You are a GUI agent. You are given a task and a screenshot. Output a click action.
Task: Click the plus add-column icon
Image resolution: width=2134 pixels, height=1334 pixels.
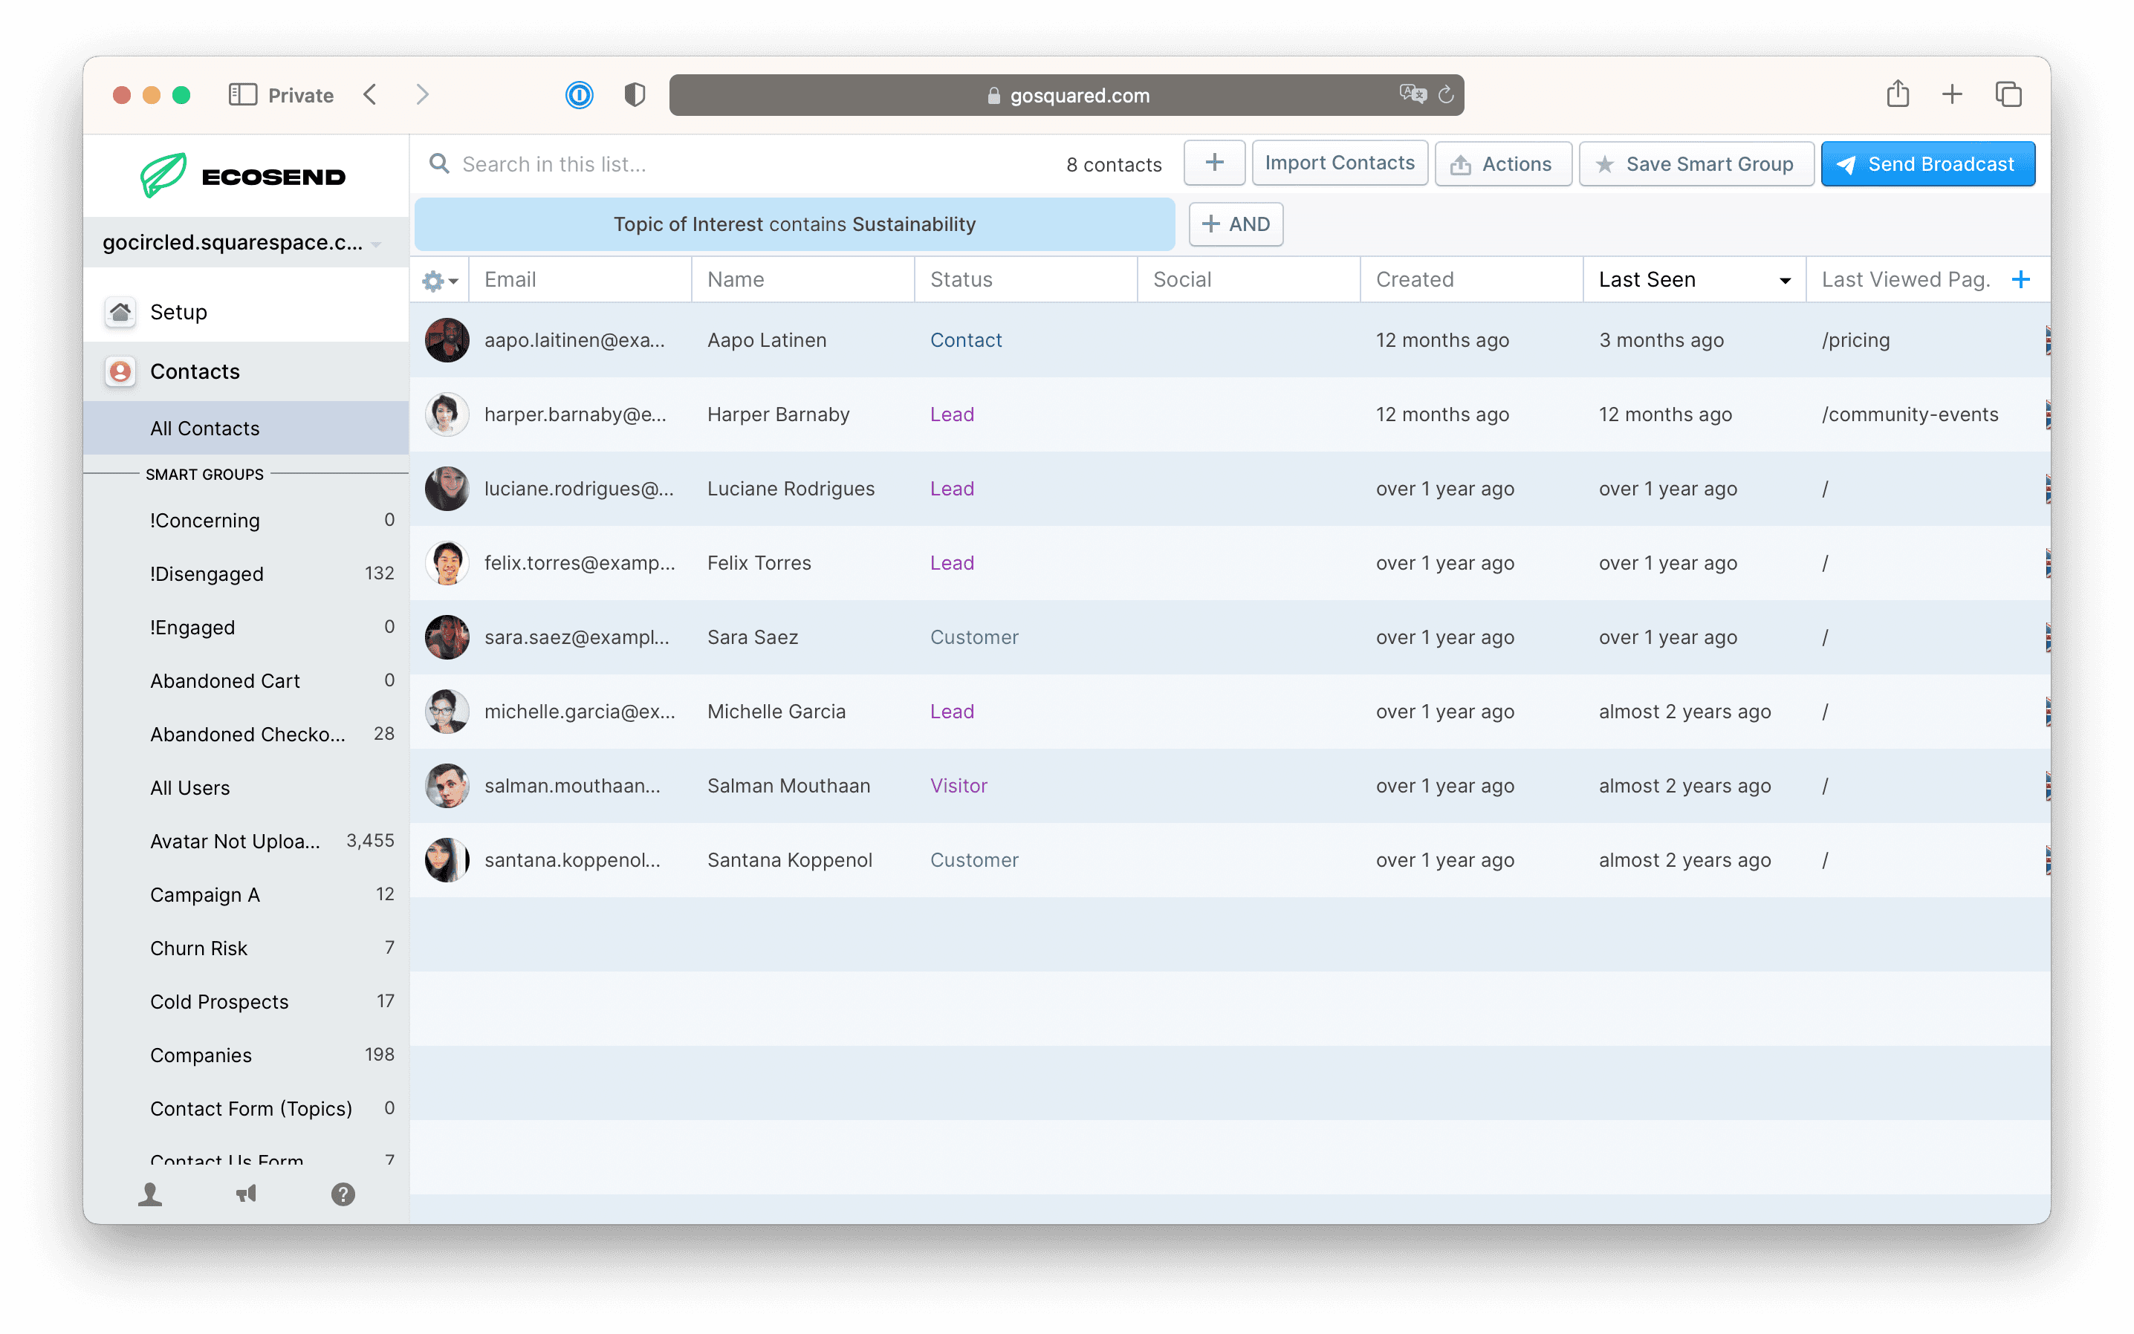(x=2020, y=280)
